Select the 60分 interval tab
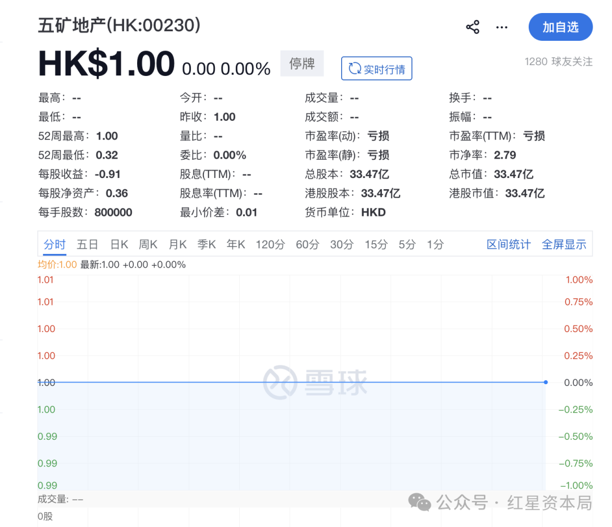Screen dimensions: 612x527 [308, 245]
